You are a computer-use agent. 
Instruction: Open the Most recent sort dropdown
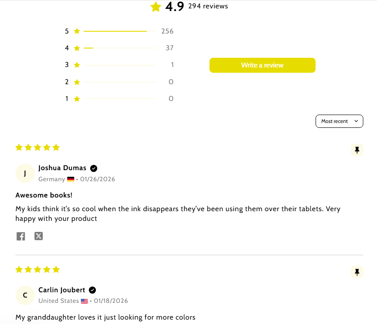click(x=339, y=121)
